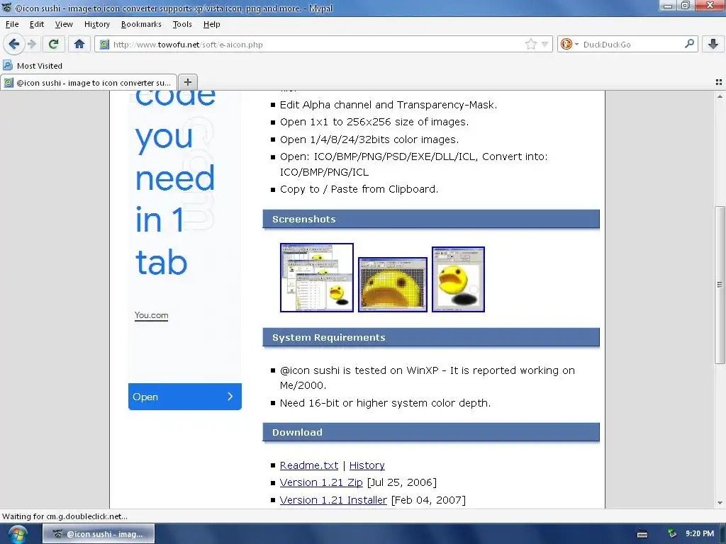Click the search magnifier icon
Viewport: 726px width, 544px height.
coord(689,44)
